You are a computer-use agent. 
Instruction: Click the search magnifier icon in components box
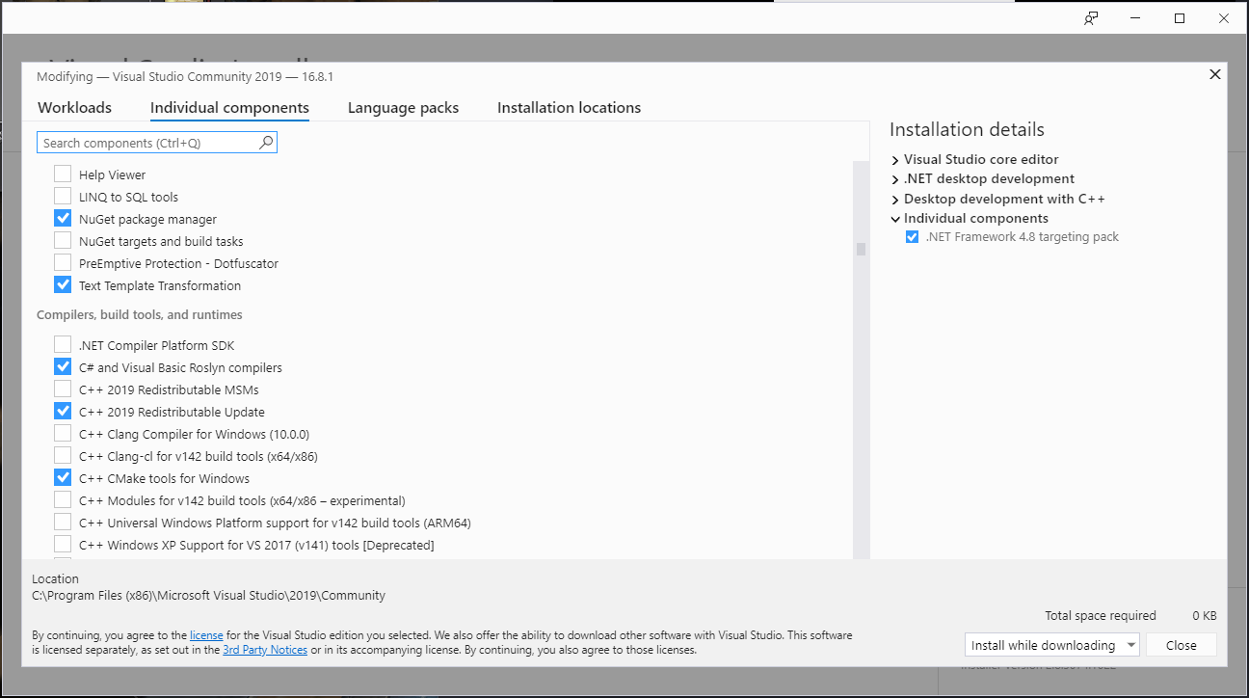coord(267,143)
